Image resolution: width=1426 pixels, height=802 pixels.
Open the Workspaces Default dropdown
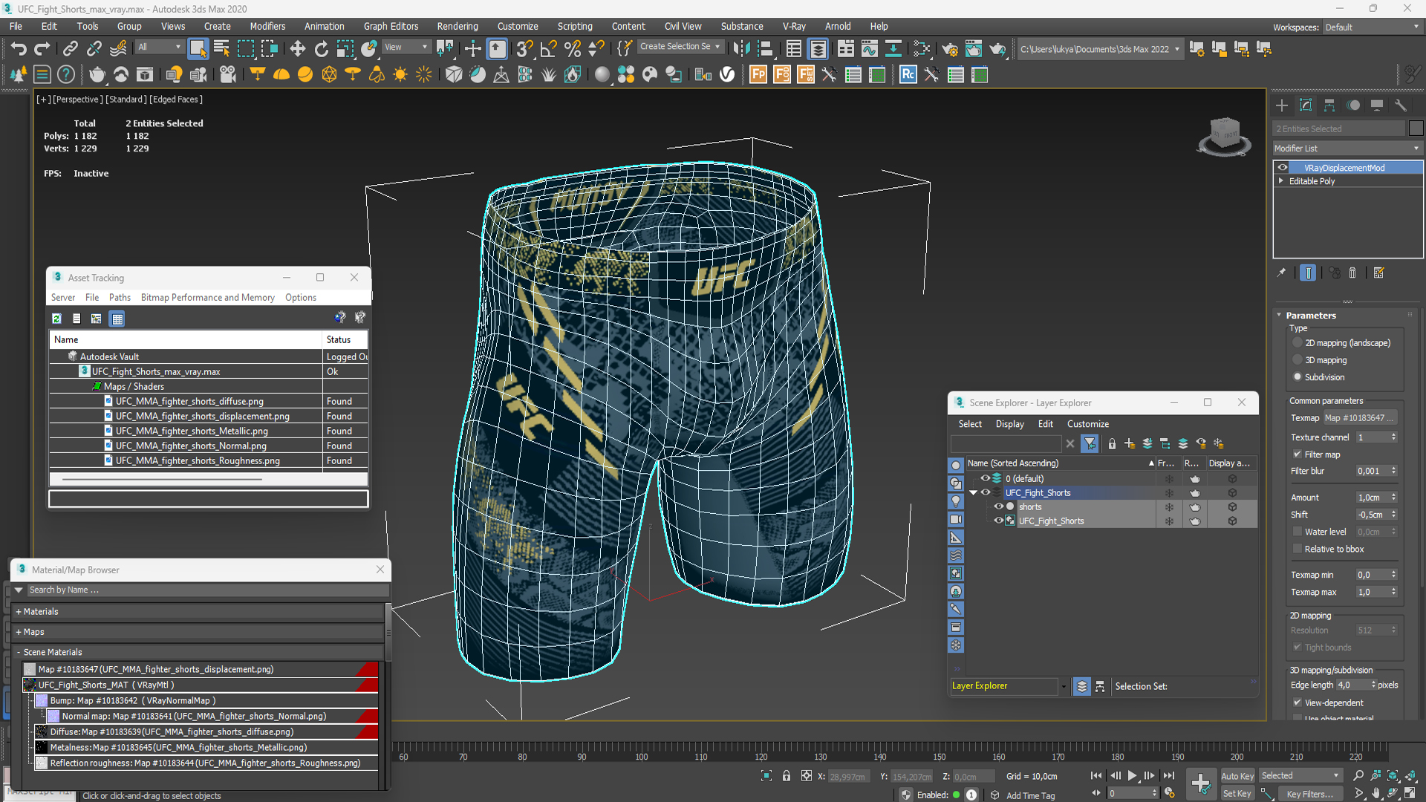tap(1372, 27)
